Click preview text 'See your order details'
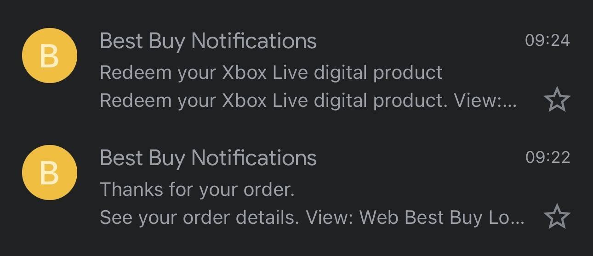The image size is (593, 256). tap(199, 217)
